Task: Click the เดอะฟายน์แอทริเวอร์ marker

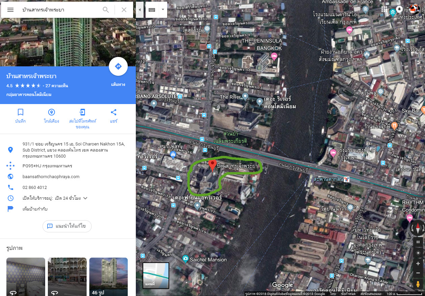Action: click(x=198, y=206)
